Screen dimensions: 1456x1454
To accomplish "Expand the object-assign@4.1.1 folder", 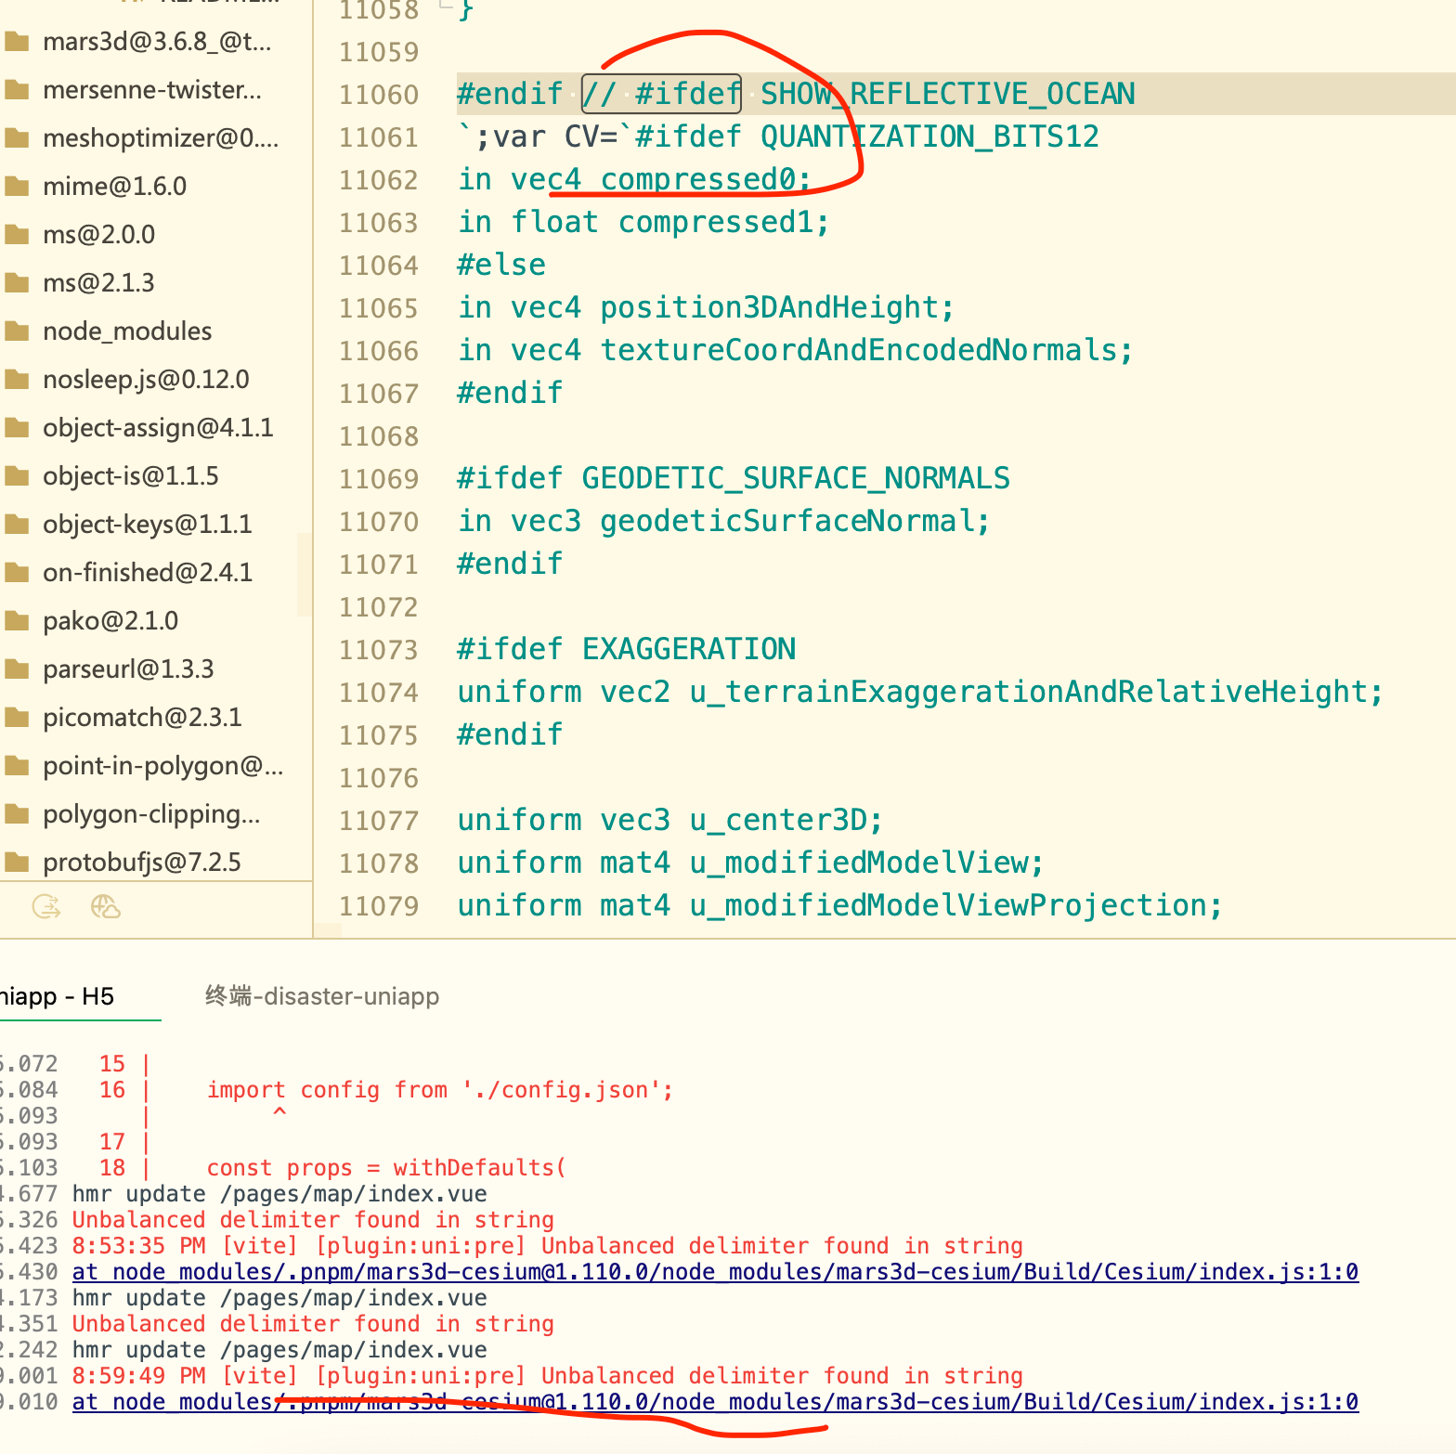I will tap(158, 427).
